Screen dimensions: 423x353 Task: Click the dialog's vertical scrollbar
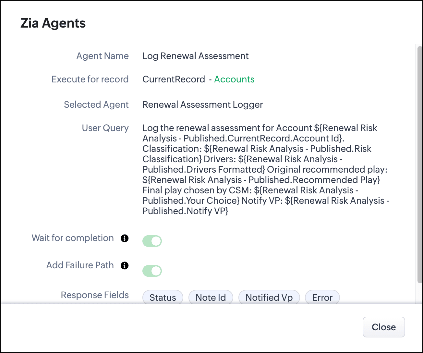(420, 164)
